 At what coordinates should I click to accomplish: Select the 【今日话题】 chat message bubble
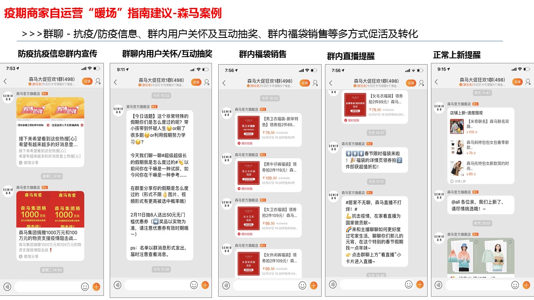160,185
